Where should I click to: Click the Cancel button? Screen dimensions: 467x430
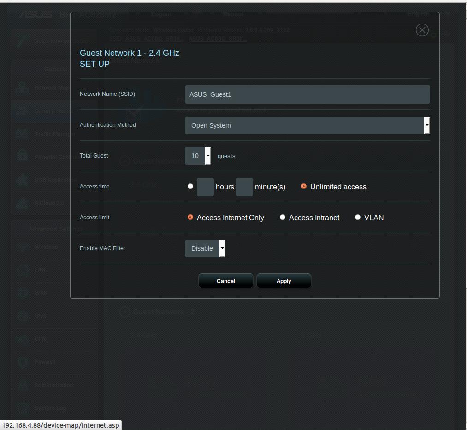226,281
